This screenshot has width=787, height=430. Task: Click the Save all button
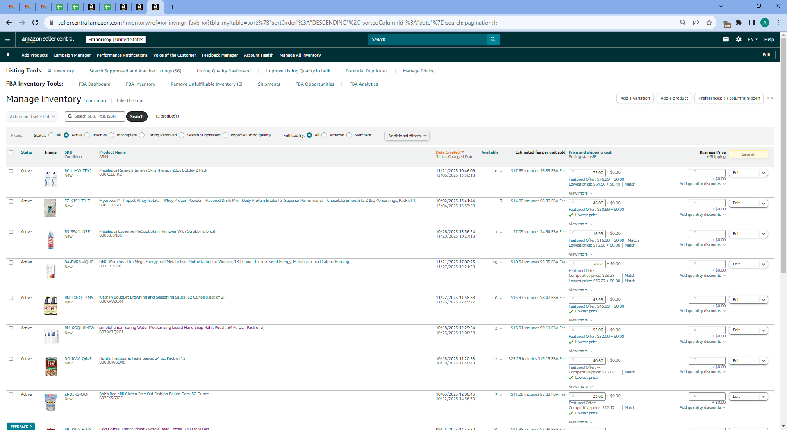click(x=748, y=154)
